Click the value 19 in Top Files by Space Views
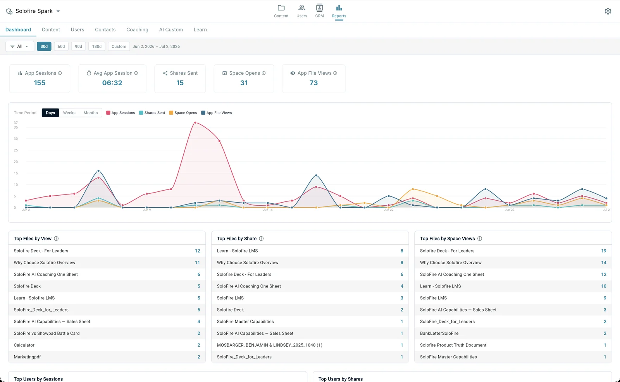This screenshot has width=620, height=382. click(604, 251)
